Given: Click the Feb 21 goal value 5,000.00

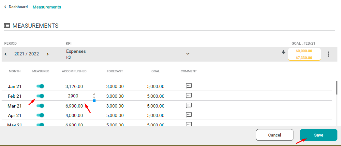Looking at the screenshot, I should [x=156, y=96].
